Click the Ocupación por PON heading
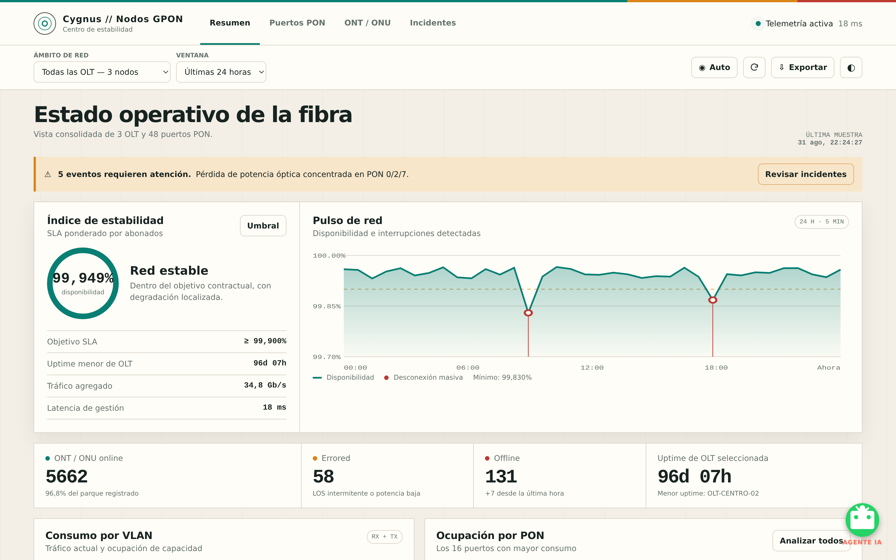The height and width of the screenshot is (560, 896). pos(490,536)
